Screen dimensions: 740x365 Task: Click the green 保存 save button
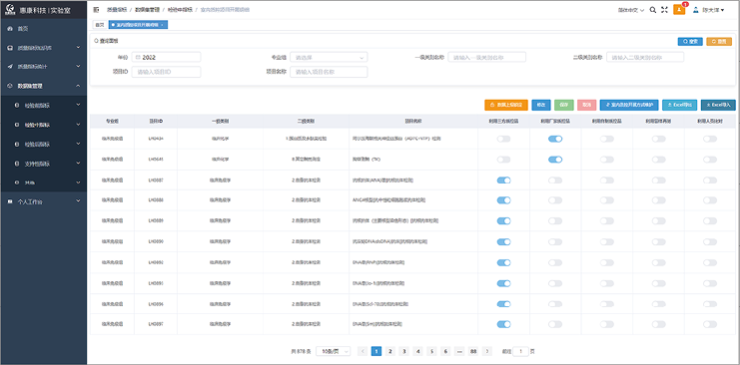tap(564, 105)
